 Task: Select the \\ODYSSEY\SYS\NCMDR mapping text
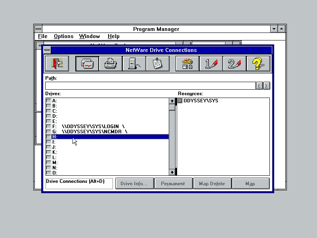click(x=95, y=132)
